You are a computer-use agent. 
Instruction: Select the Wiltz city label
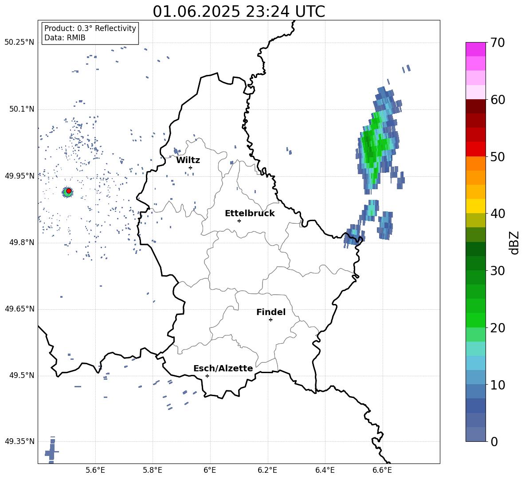coord(188,160)
